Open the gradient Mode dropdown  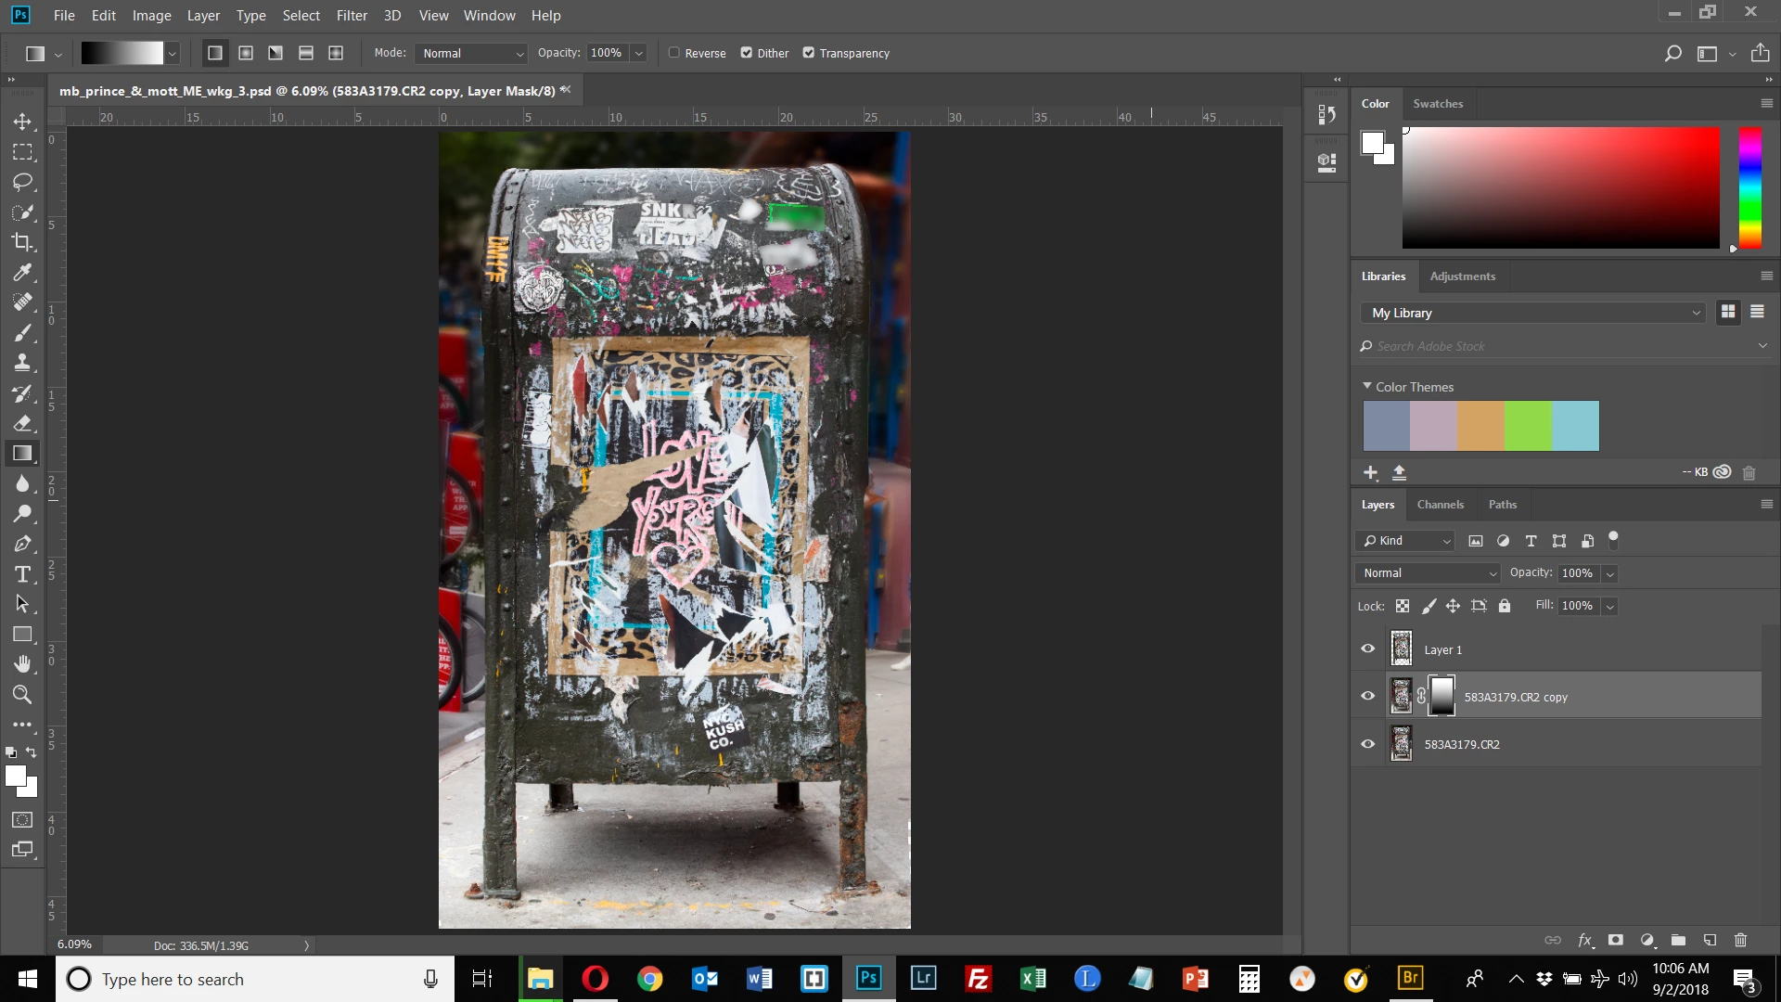472,53
